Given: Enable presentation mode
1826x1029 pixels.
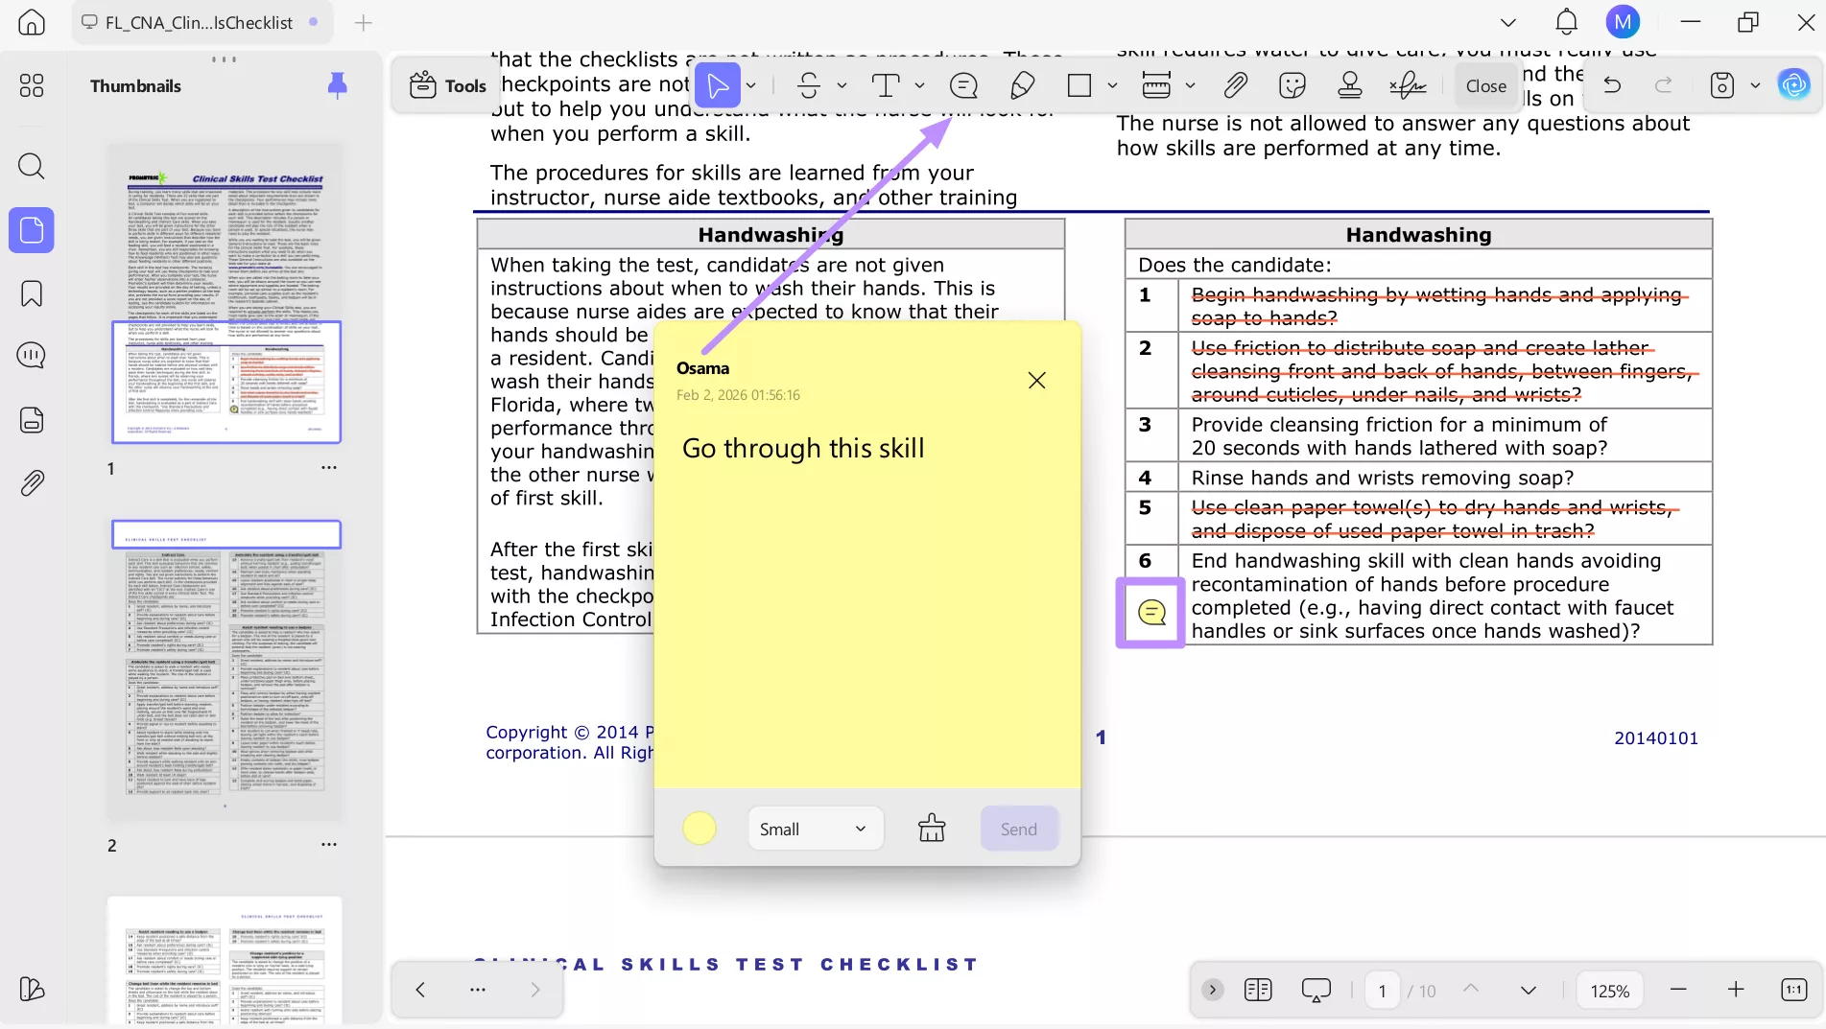Looking at the screenshot, I should point(1316,989).
